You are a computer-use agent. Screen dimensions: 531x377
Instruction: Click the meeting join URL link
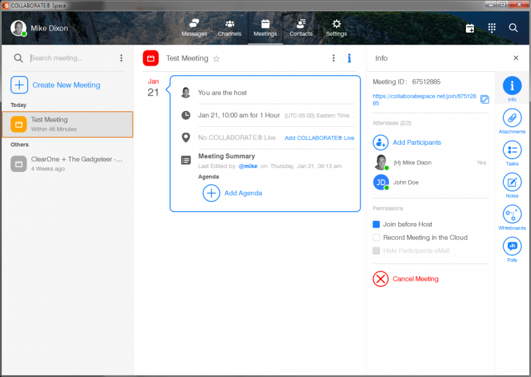click(x=424, y=100)
